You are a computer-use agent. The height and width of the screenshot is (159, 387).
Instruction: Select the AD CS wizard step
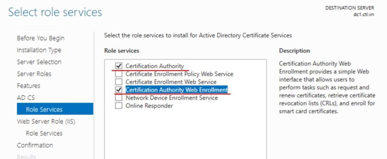tap(26, 98)
